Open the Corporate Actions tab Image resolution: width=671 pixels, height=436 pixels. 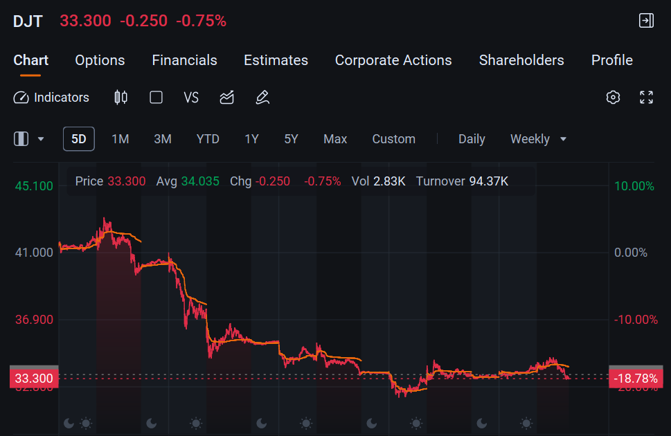tap(393, 60)
